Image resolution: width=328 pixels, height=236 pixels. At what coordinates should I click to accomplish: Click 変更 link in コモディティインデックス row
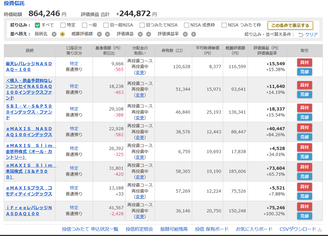coord(140,197)
